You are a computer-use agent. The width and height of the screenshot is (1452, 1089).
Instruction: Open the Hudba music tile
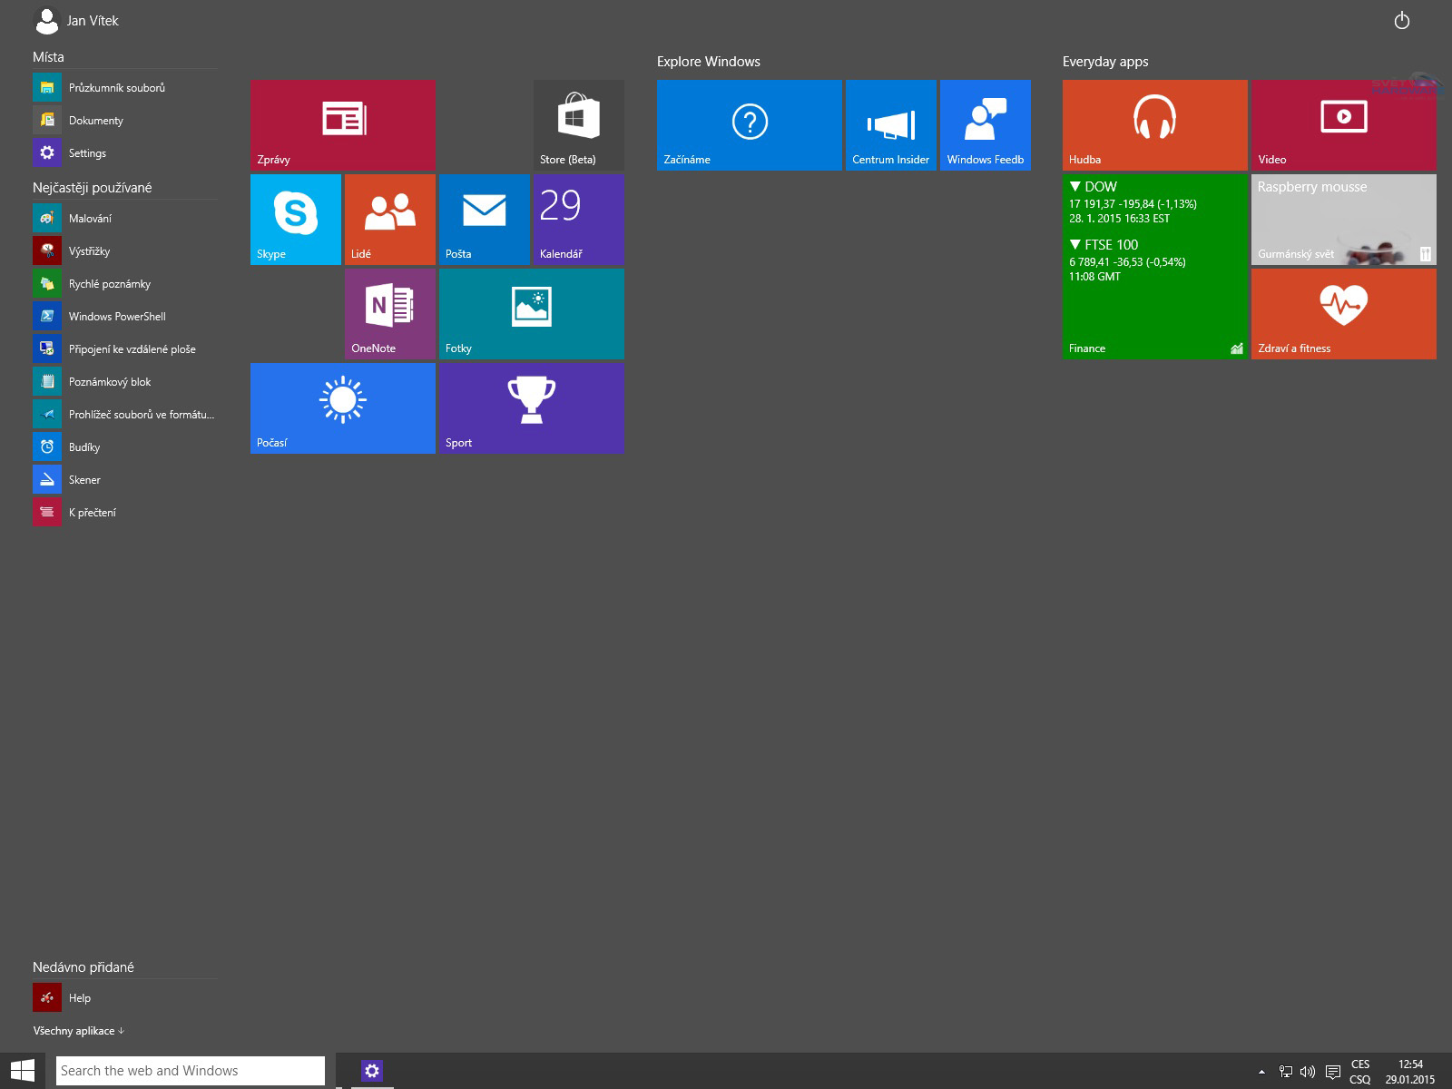tap(1154, 124)
